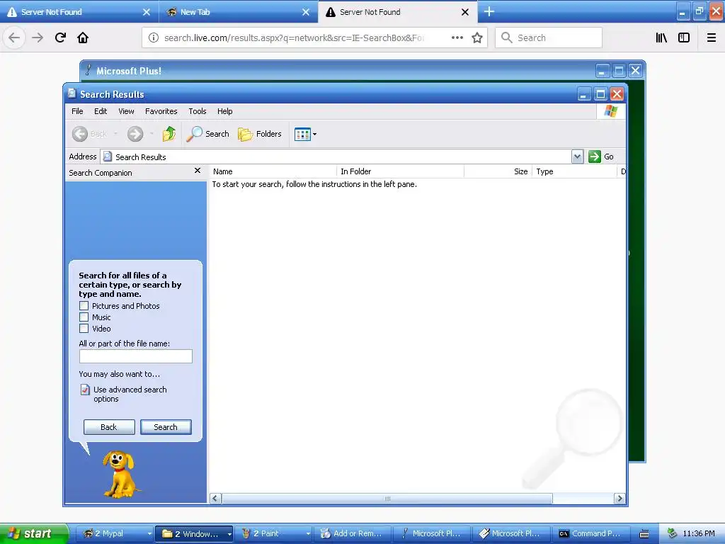Sort results by Name column

point(273,171)
